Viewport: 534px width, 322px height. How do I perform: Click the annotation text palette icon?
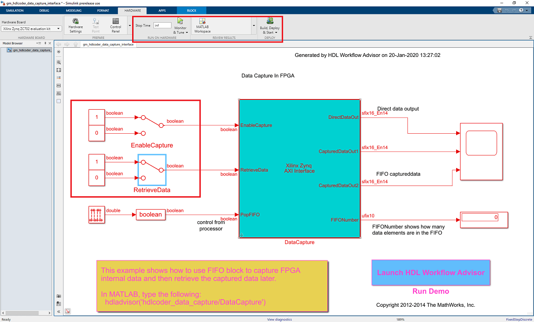(x=58, y=85)
